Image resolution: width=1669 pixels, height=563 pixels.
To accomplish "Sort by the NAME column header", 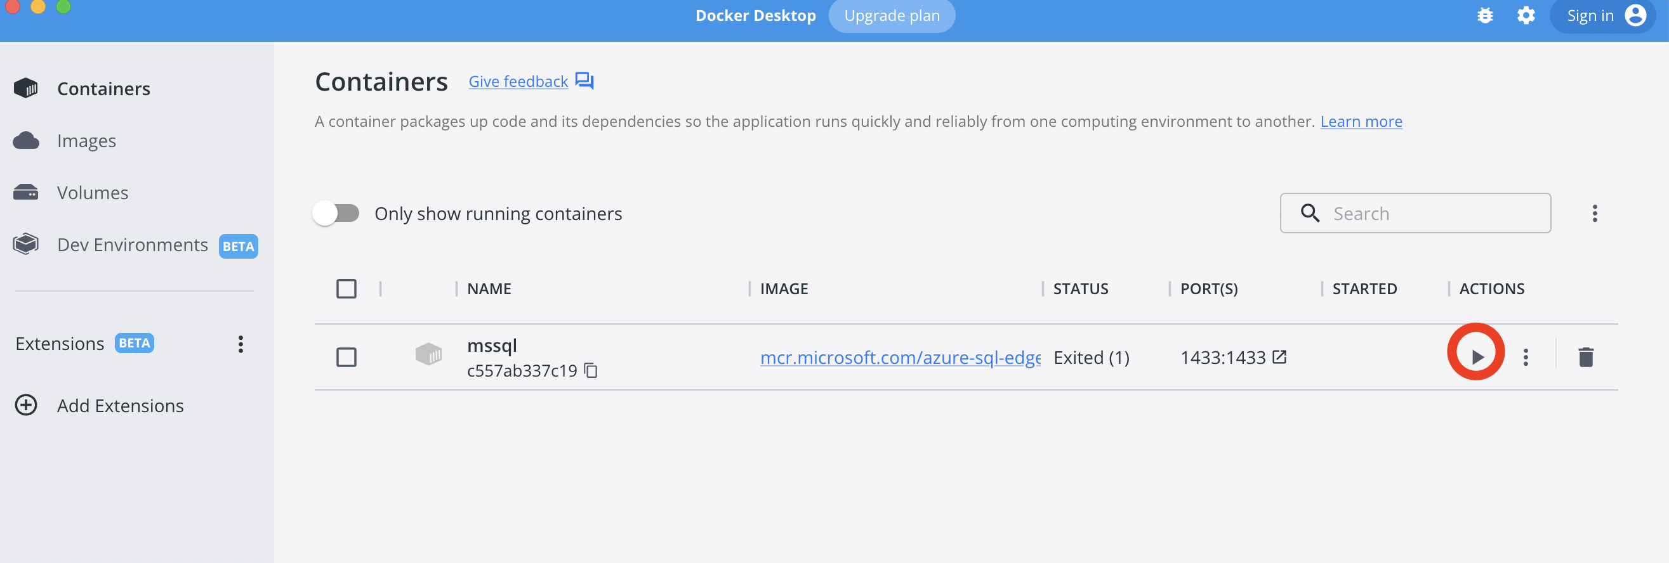I will click(x=489, y=288).
